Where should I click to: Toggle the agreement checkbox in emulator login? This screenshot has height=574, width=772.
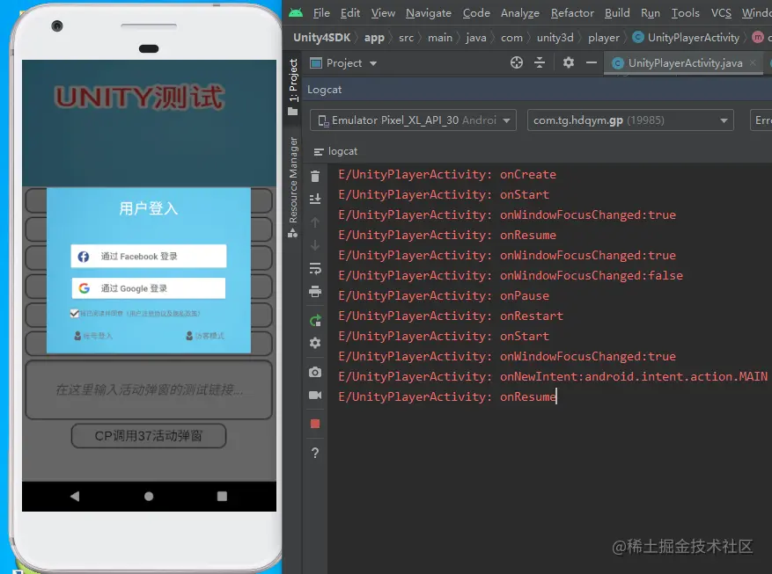point(74,313)
